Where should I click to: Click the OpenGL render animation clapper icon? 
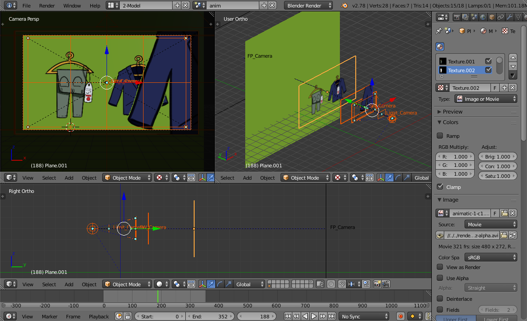tap(386, 284)
